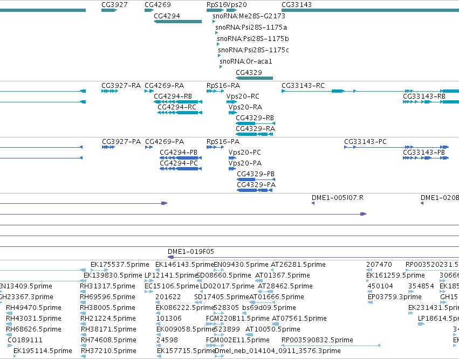Select the EK146143.5prime EST label
This screenshot has height=359, width=459.
[184, 265]
